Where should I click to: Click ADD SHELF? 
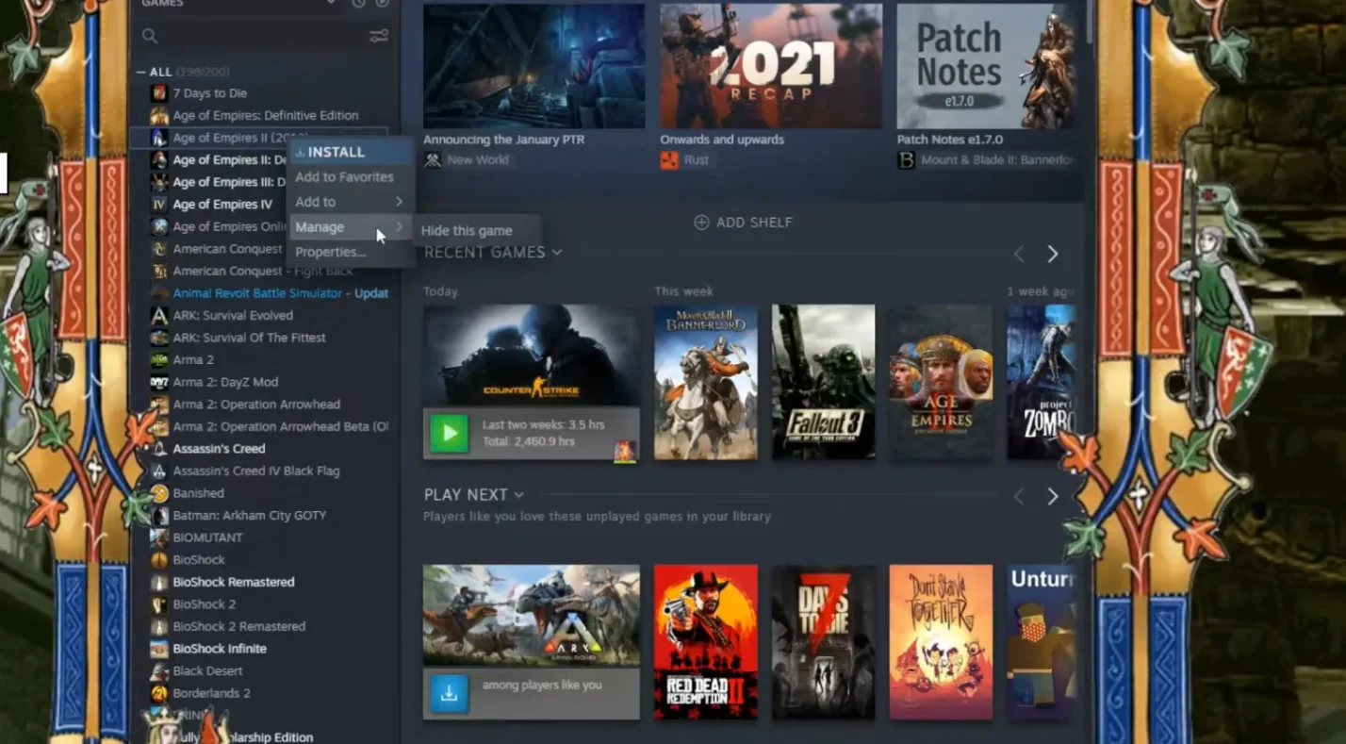tap(743, 222)
